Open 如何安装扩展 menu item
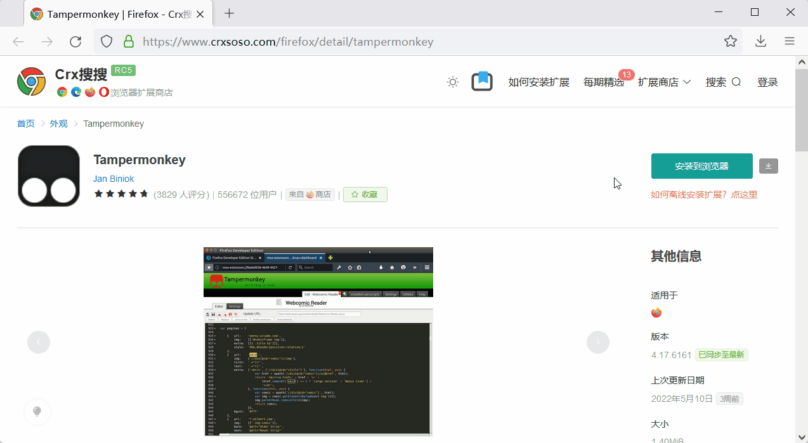This screenshot has width=808, height=443. point(538,82)
